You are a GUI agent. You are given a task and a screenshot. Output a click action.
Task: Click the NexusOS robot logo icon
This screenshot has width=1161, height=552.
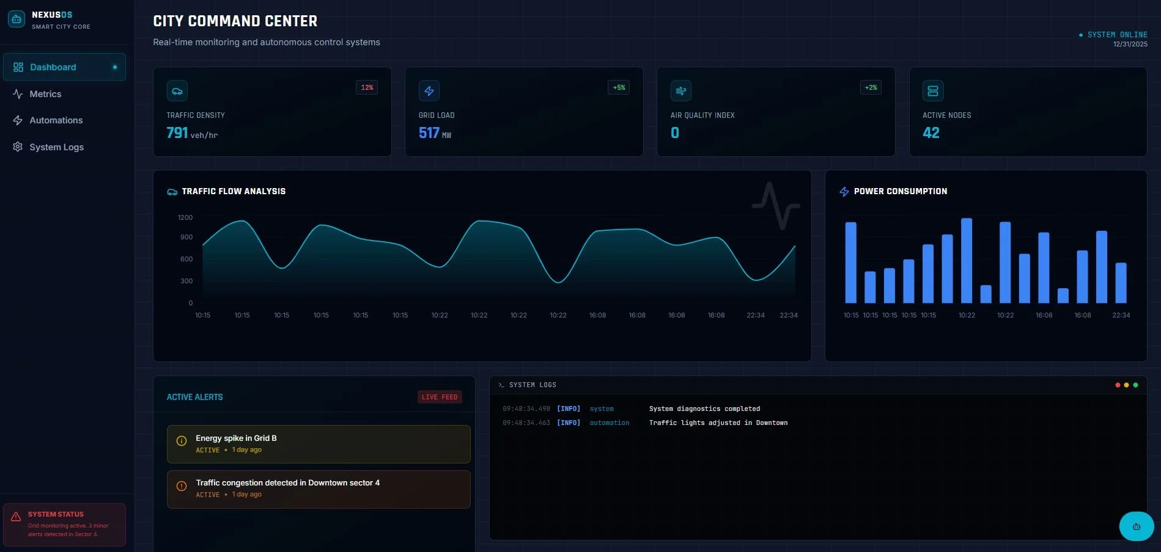pyautogui.click(x=17, y=20)
